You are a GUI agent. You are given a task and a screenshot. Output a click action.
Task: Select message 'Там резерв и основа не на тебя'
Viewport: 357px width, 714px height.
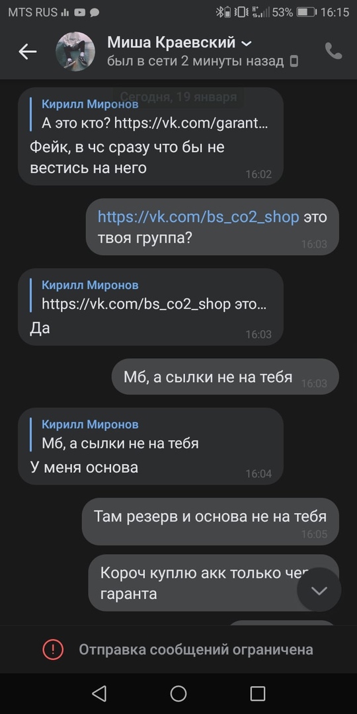pos(210,522)
